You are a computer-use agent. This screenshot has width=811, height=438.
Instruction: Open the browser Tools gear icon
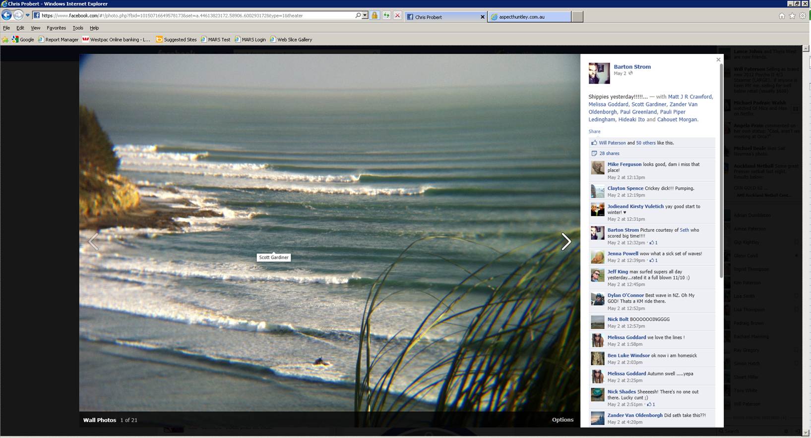(x=803, y=16)
